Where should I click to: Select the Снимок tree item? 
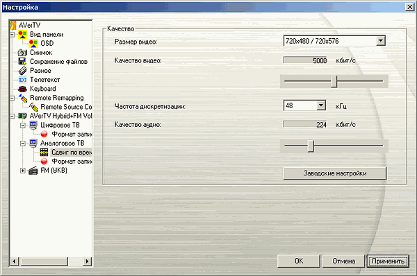[x=41, y=53]
